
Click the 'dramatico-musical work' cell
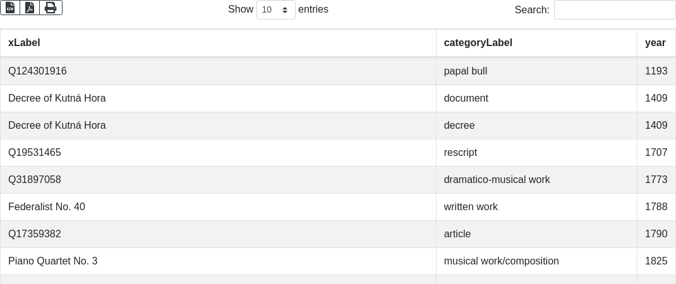pos(497,180)
